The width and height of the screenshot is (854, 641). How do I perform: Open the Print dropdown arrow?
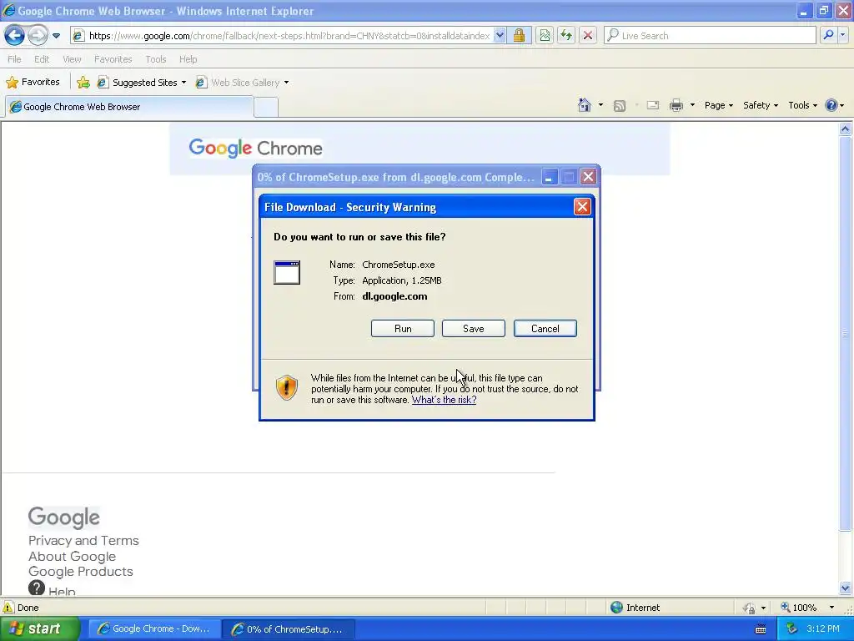coord(692,105)
